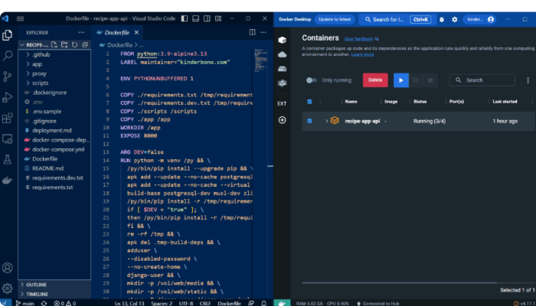Start selected containers with the play button

(x=401, y=80)
